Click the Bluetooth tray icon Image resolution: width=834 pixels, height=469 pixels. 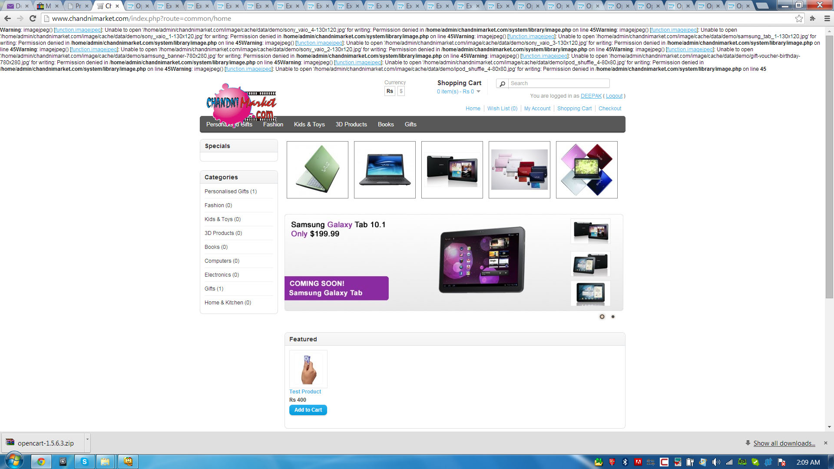click(x=625, y=462)
